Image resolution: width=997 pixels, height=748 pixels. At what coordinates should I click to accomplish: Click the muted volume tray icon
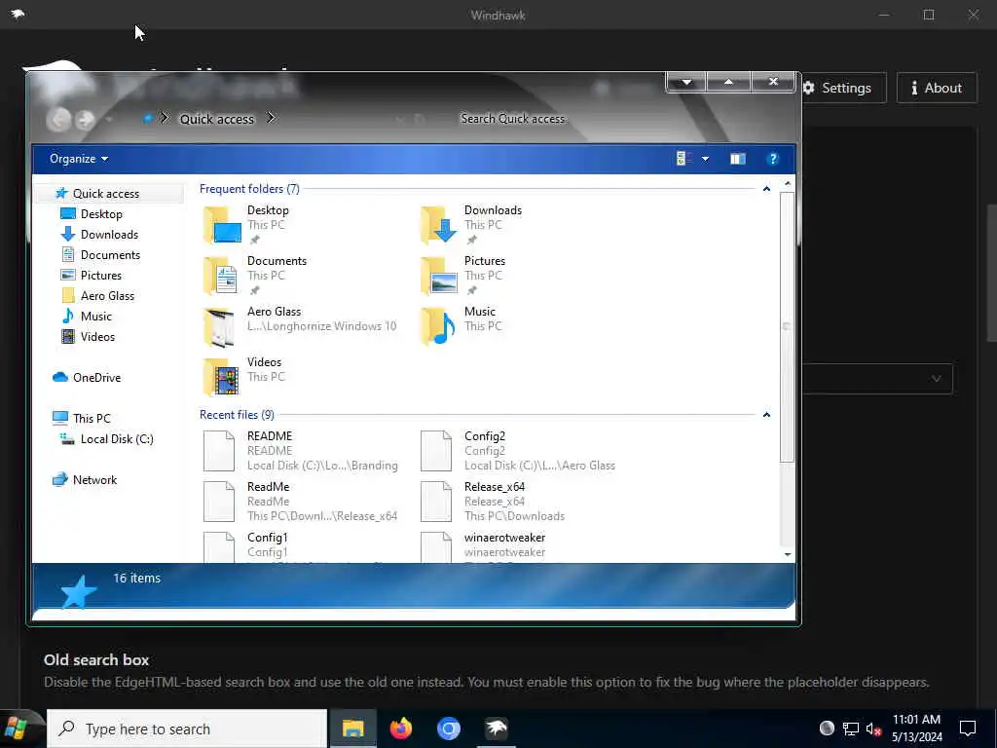click(873, 729)
